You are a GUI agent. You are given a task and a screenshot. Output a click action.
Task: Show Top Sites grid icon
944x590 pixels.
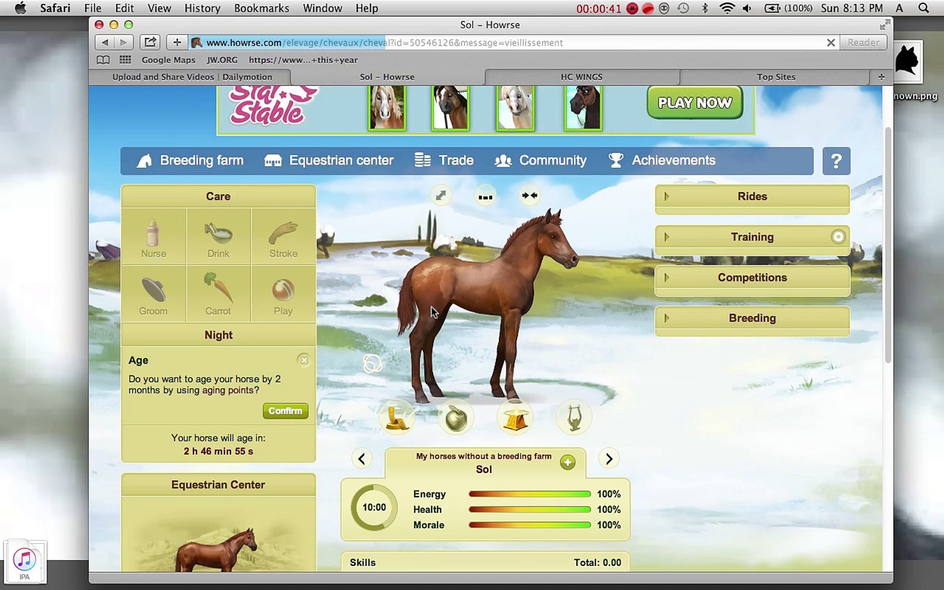[125, 60]
